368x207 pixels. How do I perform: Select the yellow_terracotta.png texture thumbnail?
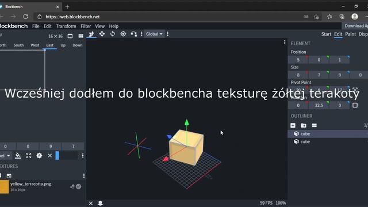pos(4,187)
